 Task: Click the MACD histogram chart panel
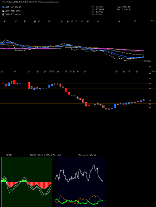[27, 182]
